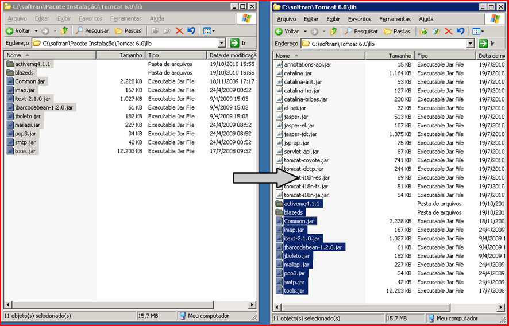The height and width of the screenshot is (326, 509).
Task: Select Common.jar in left window
Action: click(x=27, y=81)
